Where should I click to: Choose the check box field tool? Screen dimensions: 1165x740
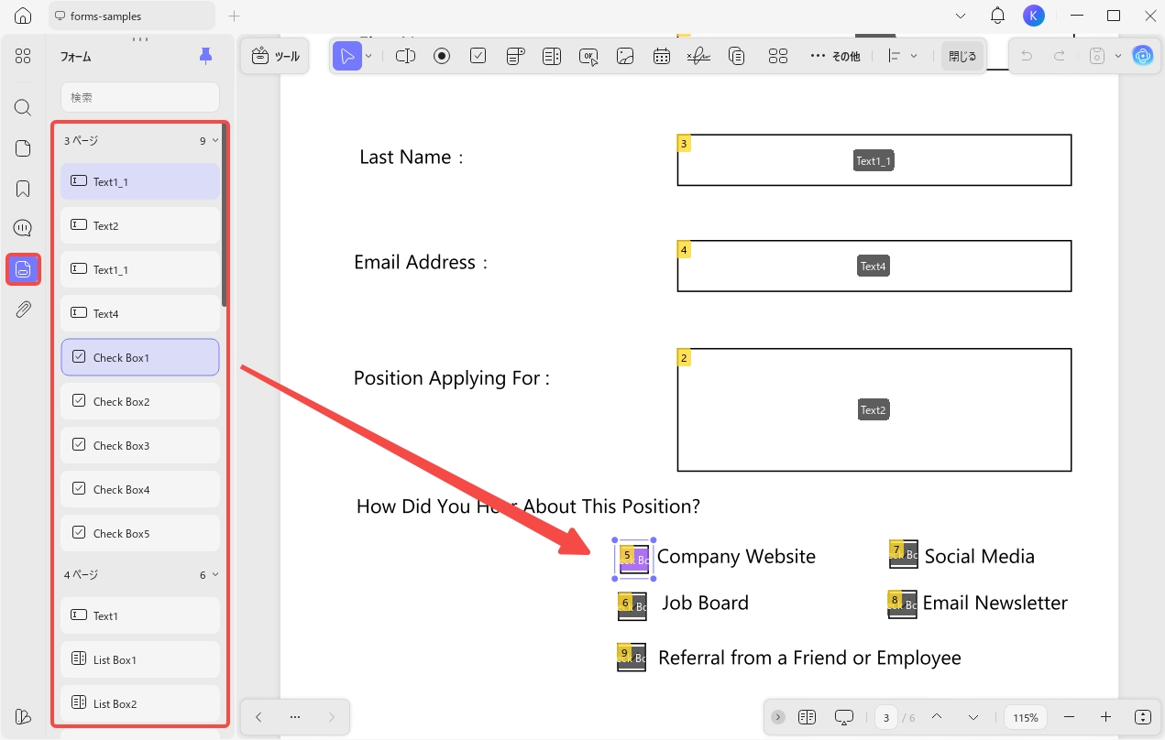point(478,56)
